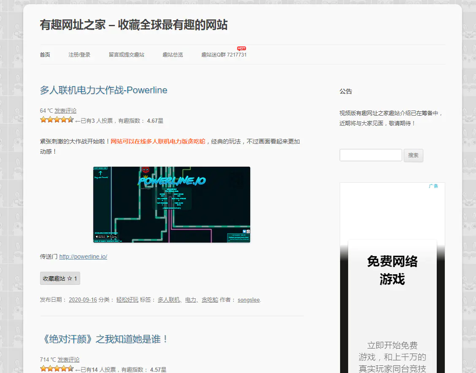
Task: Open the post title 多人联机电力大作战-Powerline
Action: 103,90
